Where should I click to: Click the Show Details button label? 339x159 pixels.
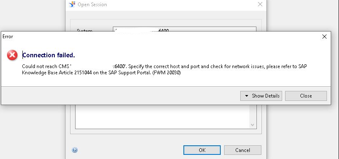[x=266, y=96]
